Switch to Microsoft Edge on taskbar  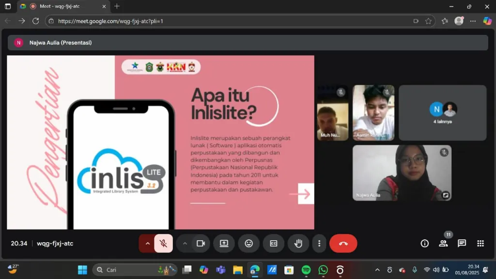255,270
